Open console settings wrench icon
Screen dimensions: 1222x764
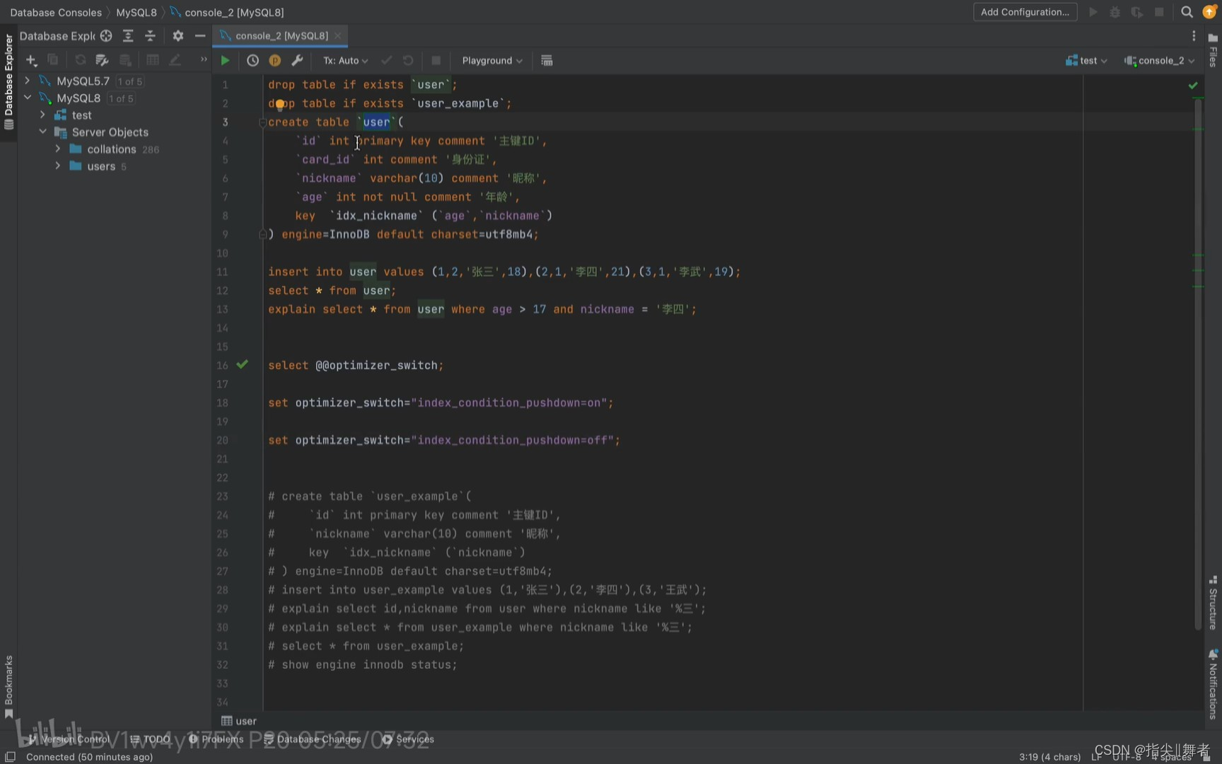[297, 61]
